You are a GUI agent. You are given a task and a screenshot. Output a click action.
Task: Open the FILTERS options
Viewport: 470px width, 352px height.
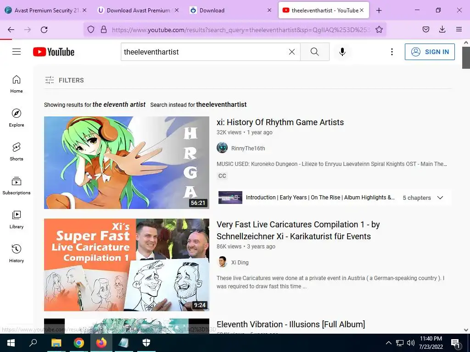(x=64, y=80)
